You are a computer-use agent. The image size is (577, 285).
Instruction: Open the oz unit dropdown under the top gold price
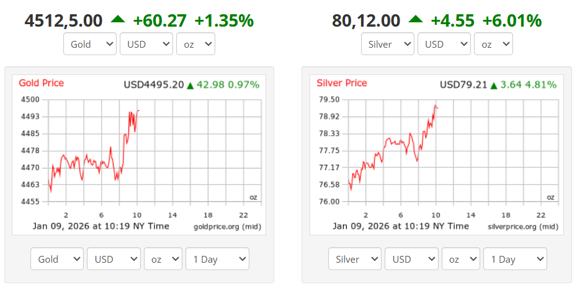click(195, 44)
